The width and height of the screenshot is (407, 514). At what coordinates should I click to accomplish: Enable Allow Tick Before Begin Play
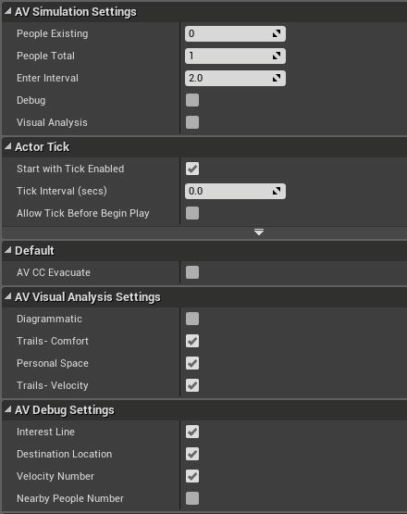click(192, 213)
